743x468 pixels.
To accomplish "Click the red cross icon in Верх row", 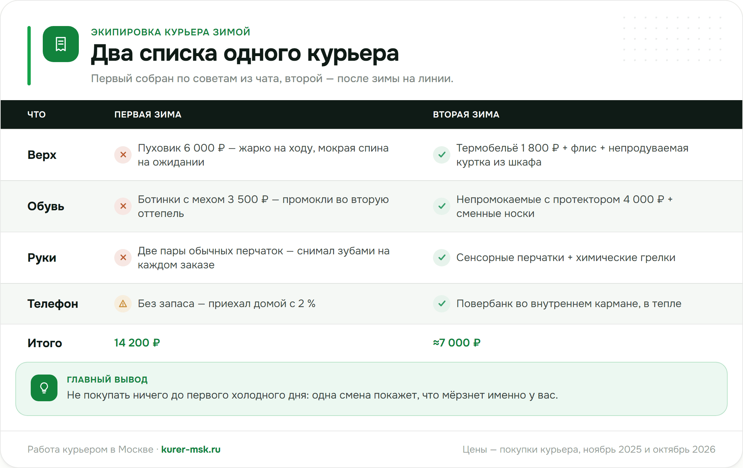I will click(123, 155).
